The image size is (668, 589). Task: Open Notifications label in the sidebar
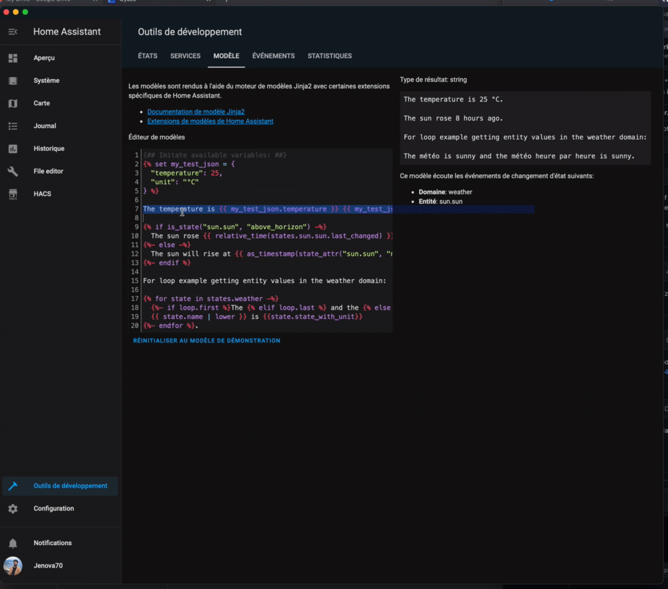point(52,543)
